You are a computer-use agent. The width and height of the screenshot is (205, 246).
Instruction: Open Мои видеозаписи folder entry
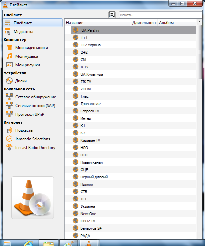point(33,48)
